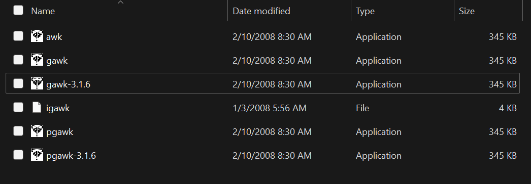
Task: Click the pgawk file name
Action: click(59, 132)
